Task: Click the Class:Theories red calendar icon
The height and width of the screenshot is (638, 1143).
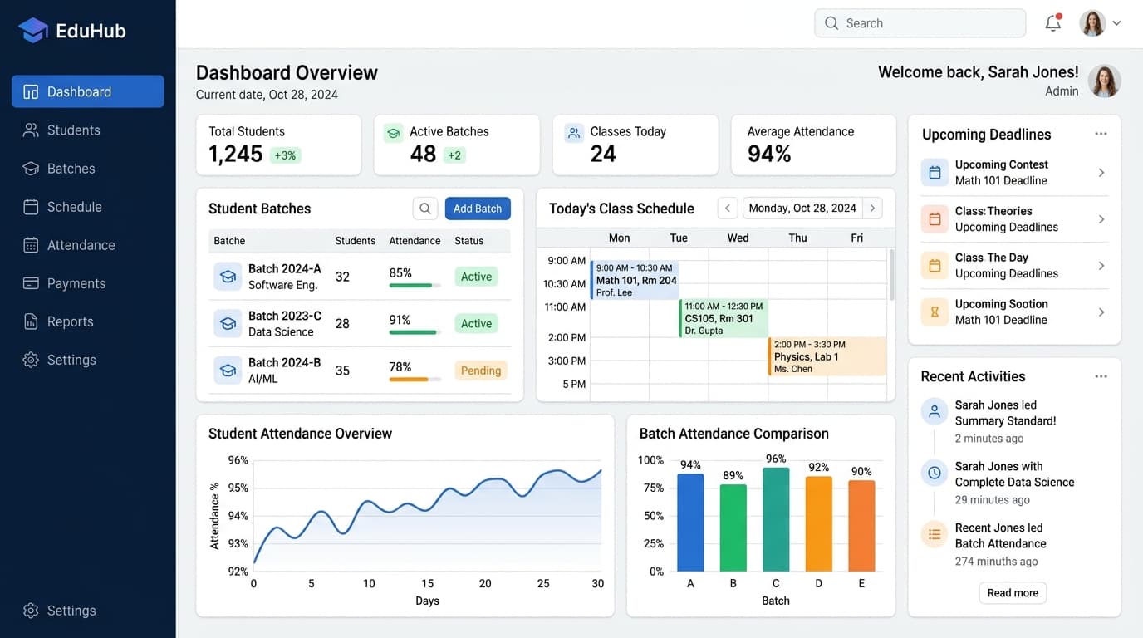Action: point(935,219)
